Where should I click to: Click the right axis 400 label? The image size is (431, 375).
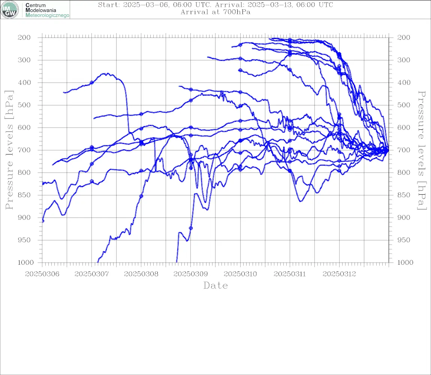click(x=404, y=82)
